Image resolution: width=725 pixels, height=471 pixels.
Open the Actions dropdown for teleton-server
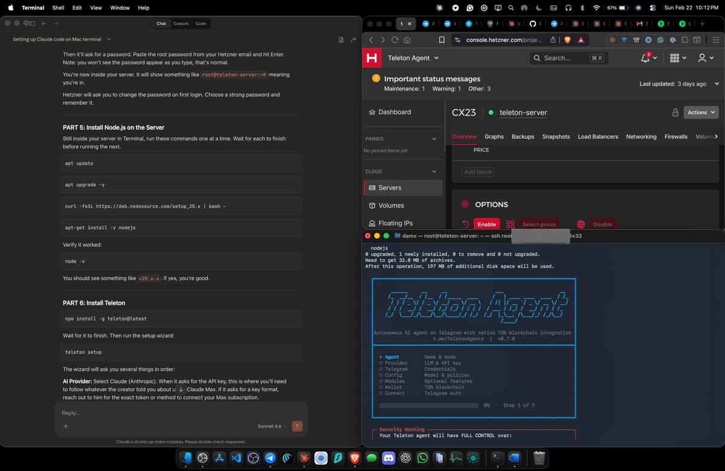[701, 112]
